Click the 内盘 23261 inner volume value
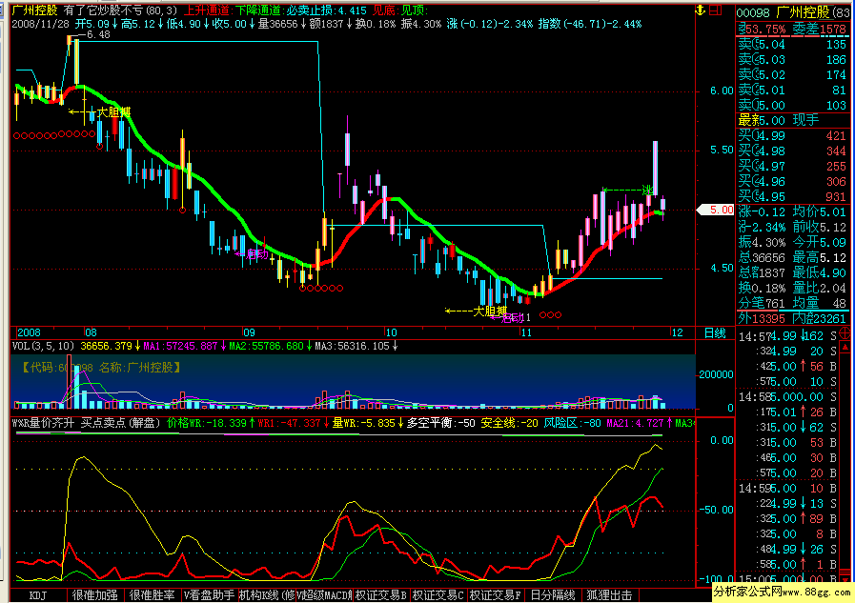Viewport: 855px width, 603px height. [x=820, y=319]
